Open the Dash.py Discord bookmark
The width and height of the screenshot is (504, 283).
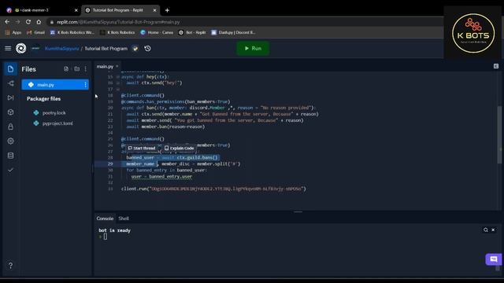tap(233, 32)
